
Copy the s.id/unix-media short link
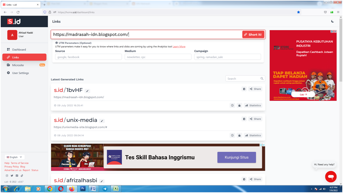pos(244,119)
